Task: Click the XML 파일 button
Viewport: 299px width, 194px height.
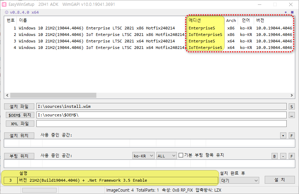Action: pyautogui.click(x=20, y=124)
